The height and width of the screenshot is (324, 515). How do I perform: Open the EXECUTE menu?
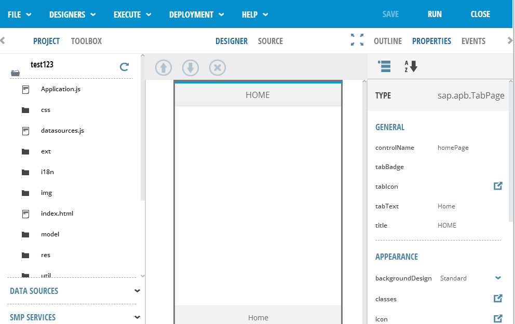132,15
